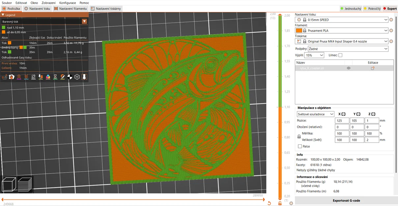The width and height of the screenshot is (398, 206).
Task: Switch to 3D editor cube view
Action: pos(9,185)
